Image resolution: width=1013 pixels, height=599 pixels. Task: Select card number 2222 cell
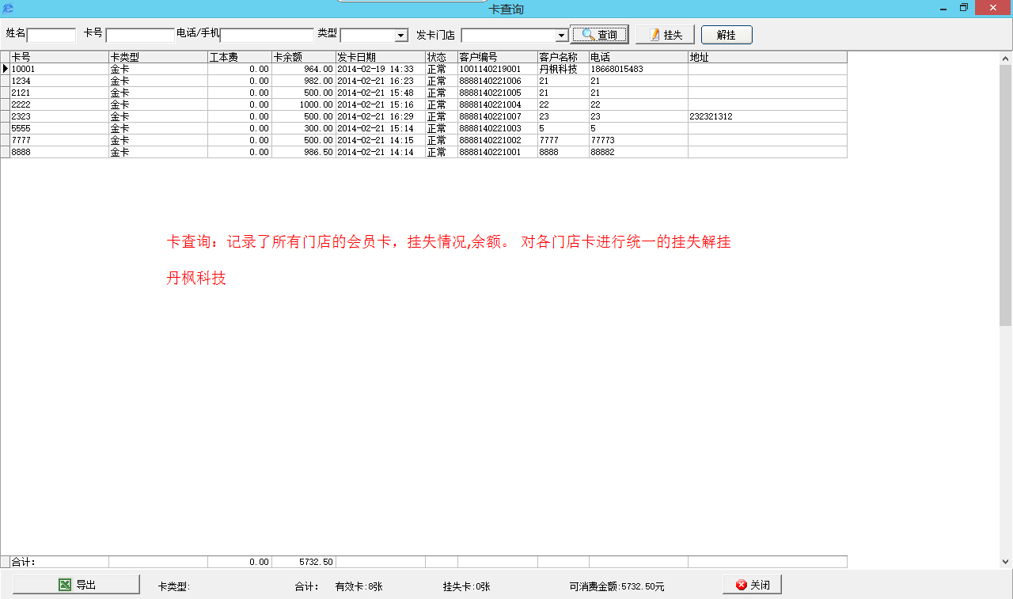click(x=59, y=104)
